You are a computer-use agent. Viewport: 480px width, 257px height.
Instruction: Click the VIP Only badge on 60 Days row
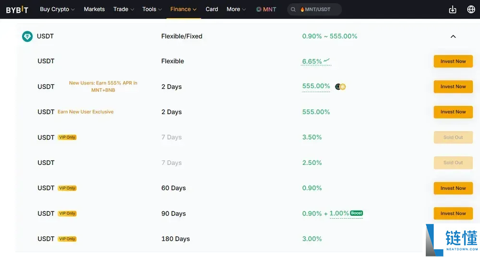(x=67, y=188)
